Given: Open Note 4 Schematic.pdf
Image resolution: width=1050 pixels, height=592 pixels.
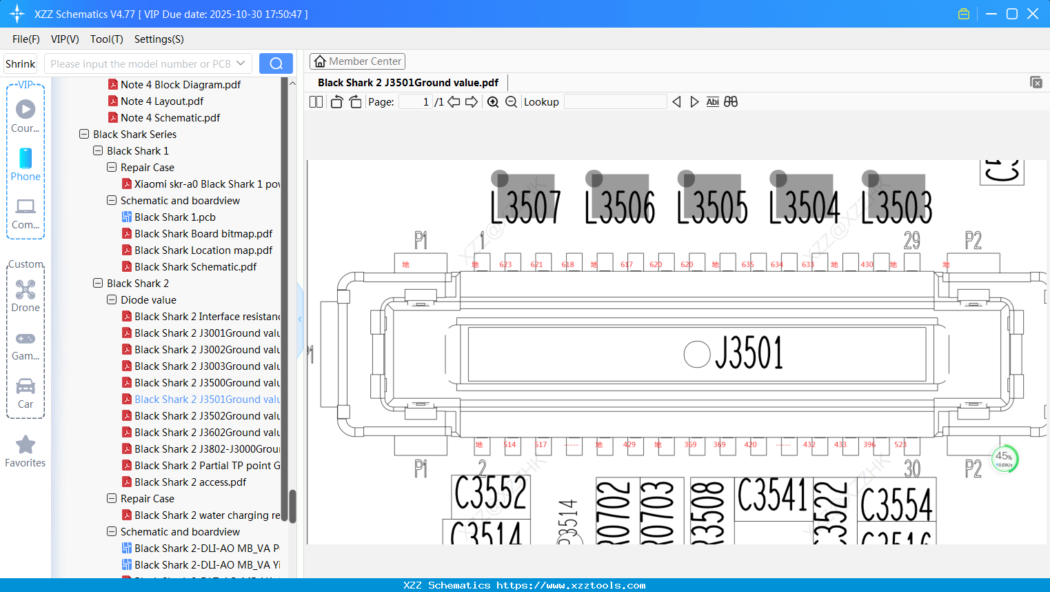Looking at the screenshot, I should (170, 118).
